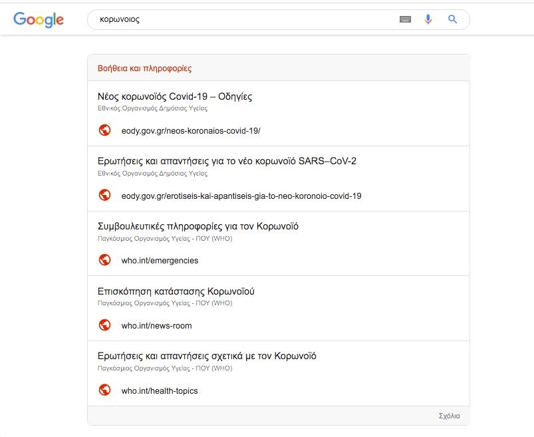Screen dimensions: 534x437
Task: Open the on-screen keyboard input tool
Action: pos(405,20)
